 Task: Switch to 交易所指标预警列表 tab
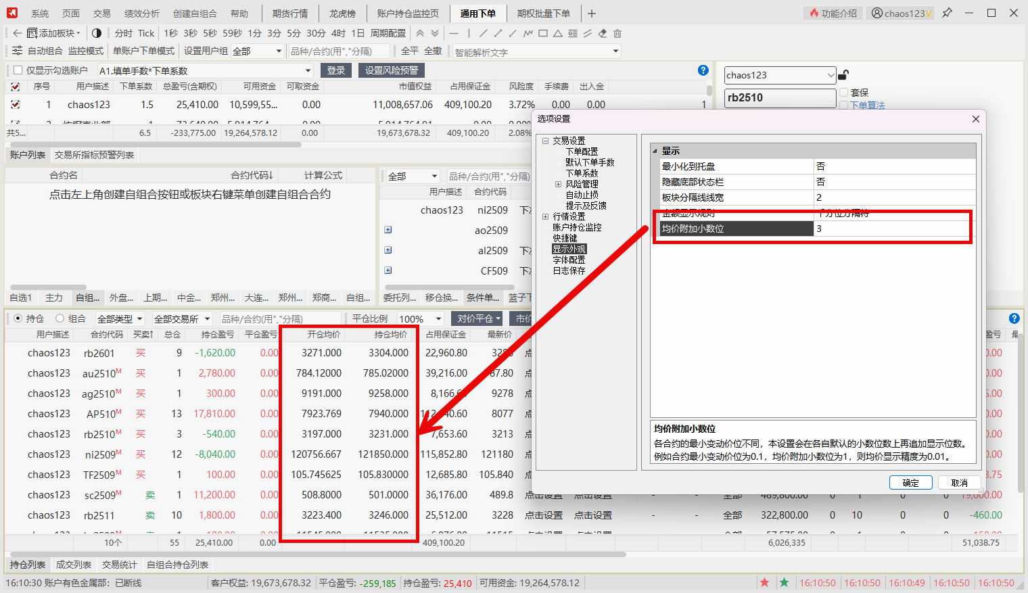pyautogui.click(x=95, y=155)
